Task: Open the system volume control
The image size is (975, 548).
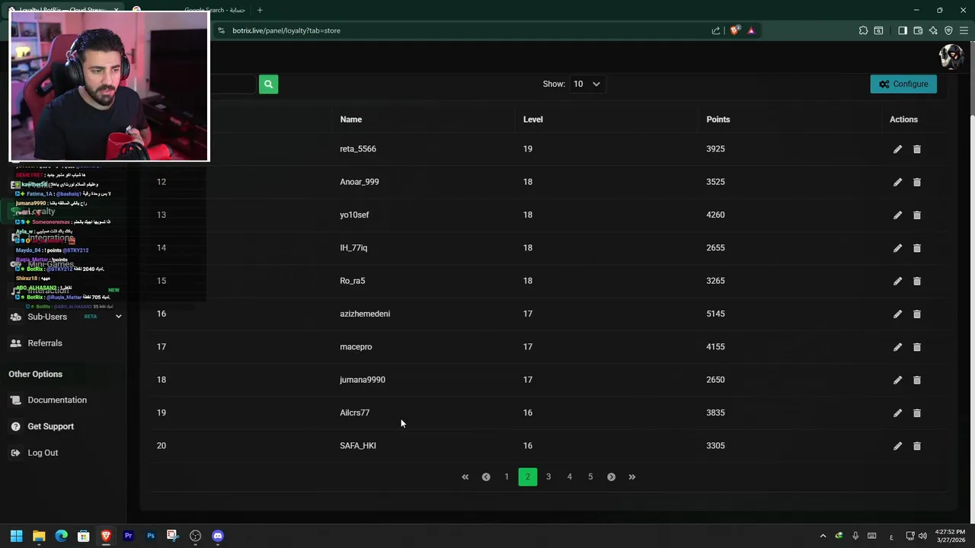Action: 922,536
